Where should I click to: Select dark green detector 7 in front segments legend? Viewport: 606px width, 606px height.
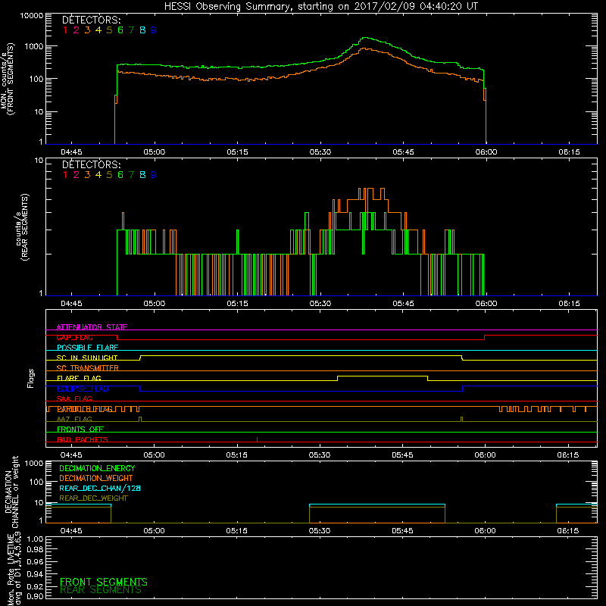(131, 30)
